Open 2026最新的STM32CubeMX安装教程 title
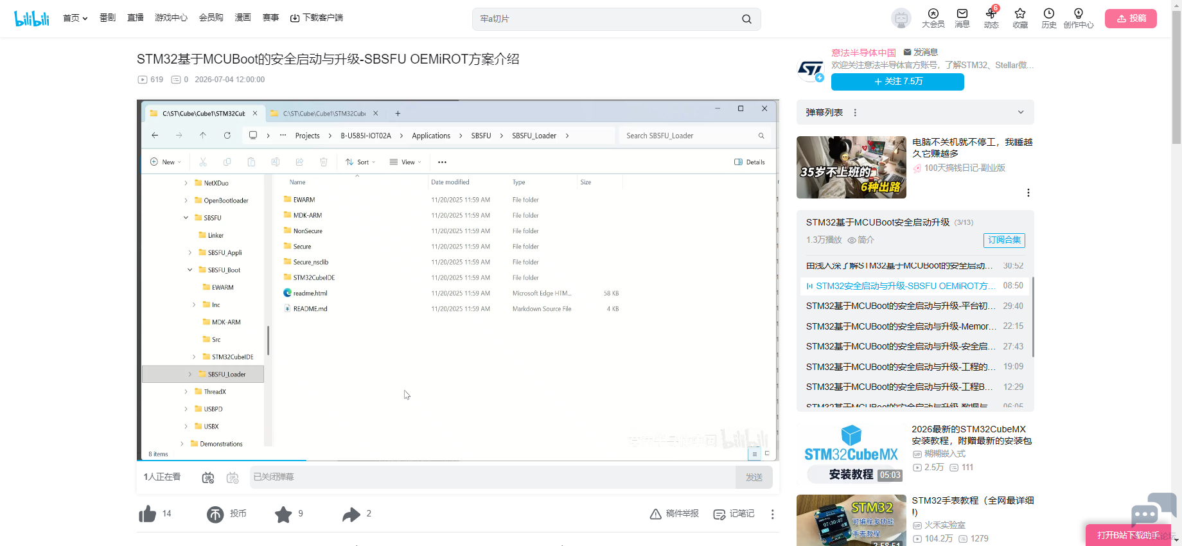1182x546 pixels. pos(971,435)
